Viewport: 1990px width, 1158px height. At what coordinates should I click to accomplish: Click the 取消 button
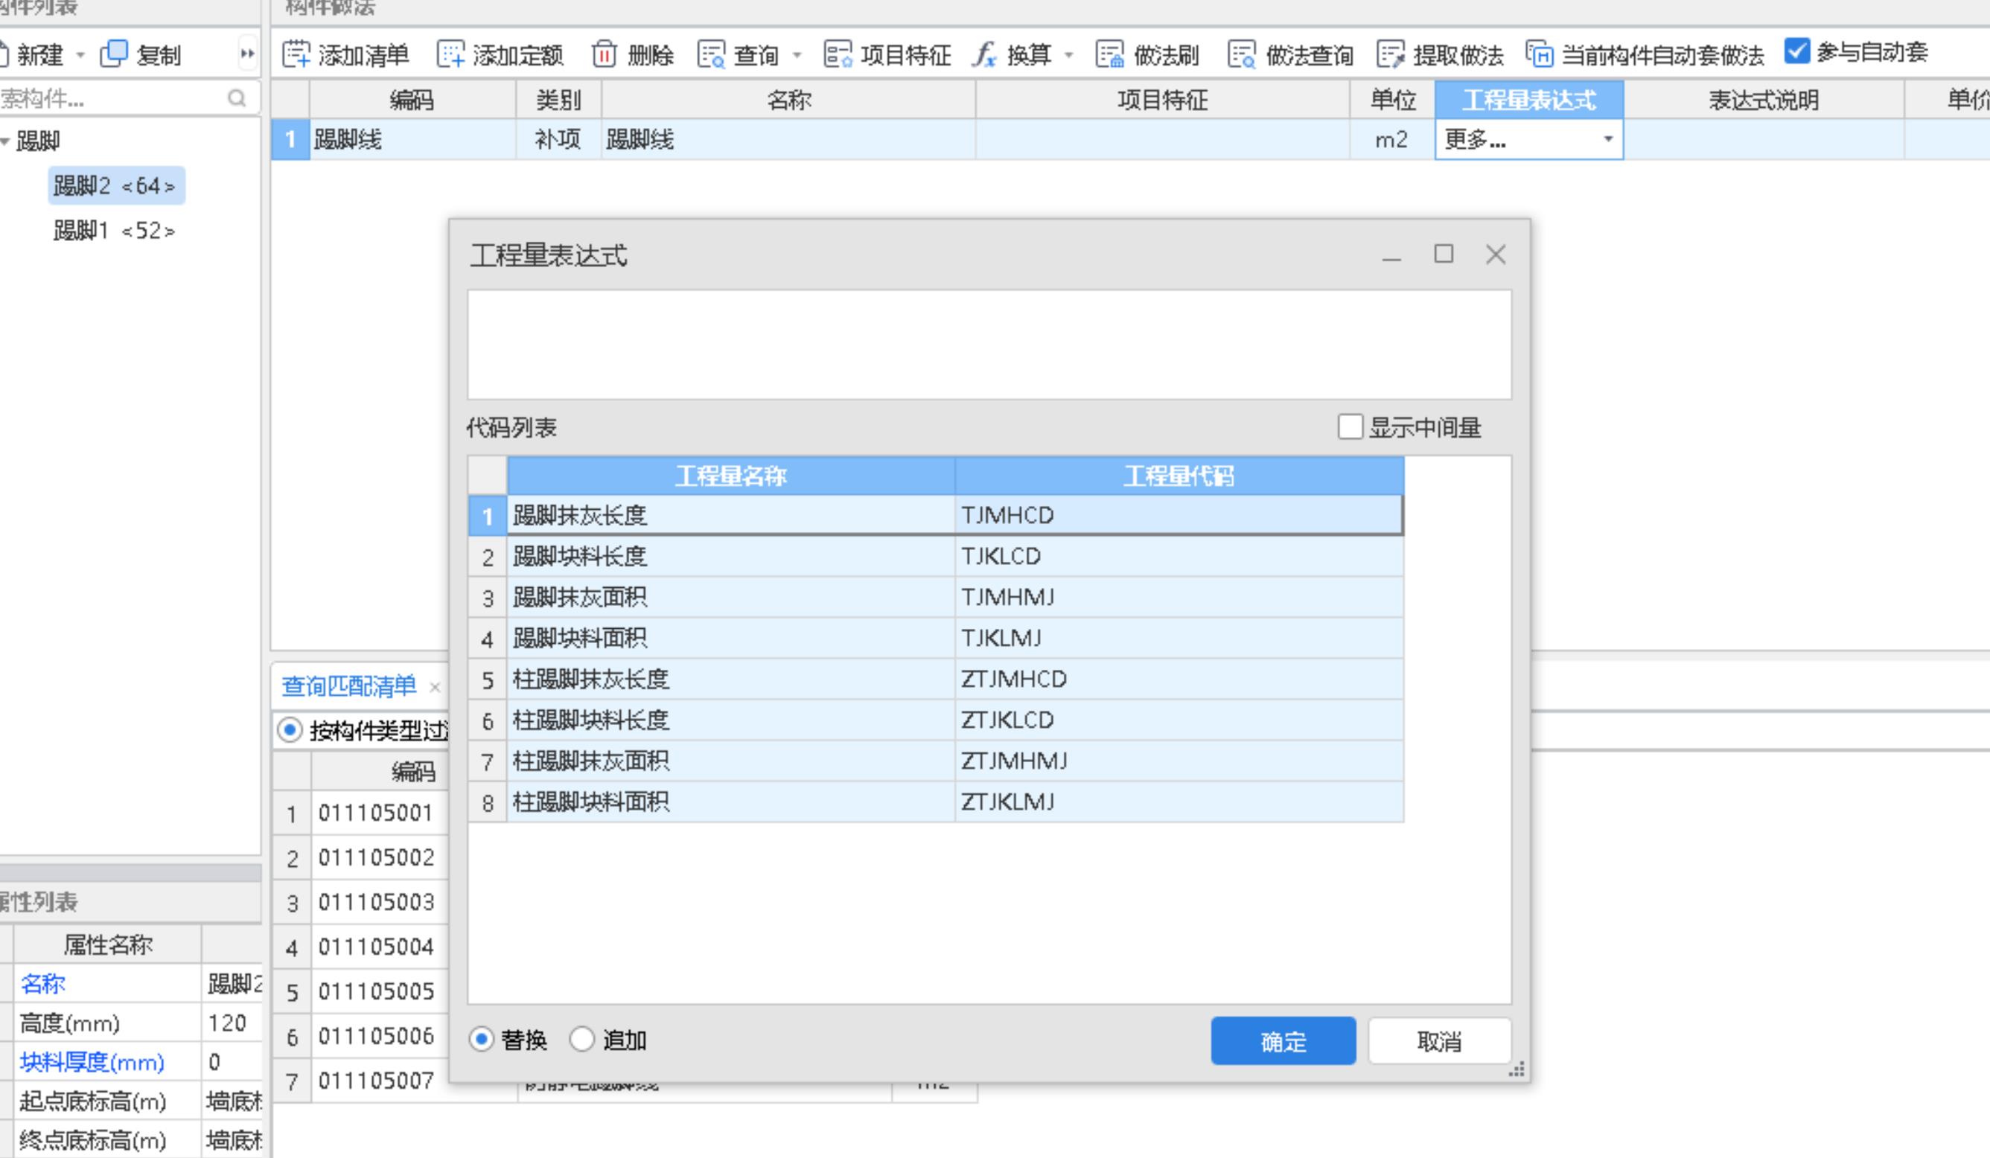pos(1439,1041)
